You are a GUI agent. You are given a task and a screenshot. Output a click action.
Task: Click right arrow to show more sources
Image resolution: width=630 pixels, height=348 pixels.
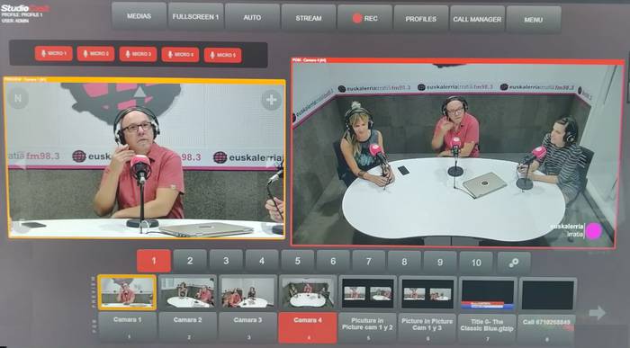click(597, 313)
